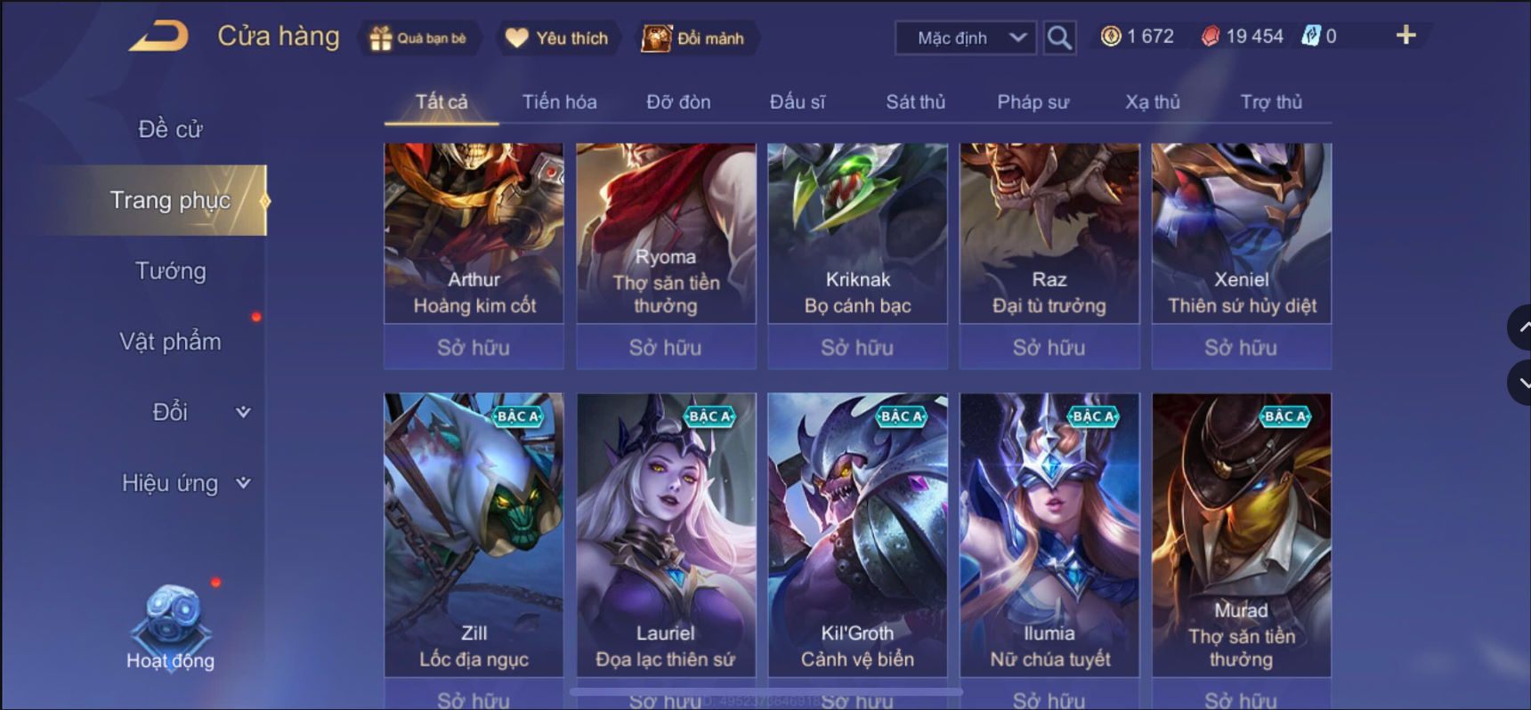Open the search magnifier icon
The image size is (1531, 710).
(1058, 37)
